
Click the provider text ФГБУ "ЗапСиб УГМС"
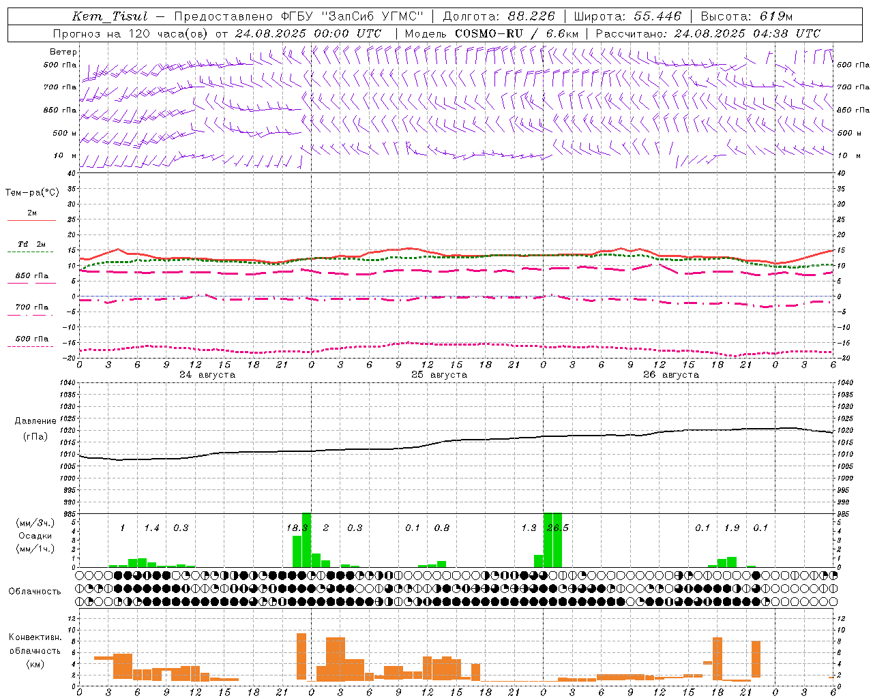(x=351, y=16)
